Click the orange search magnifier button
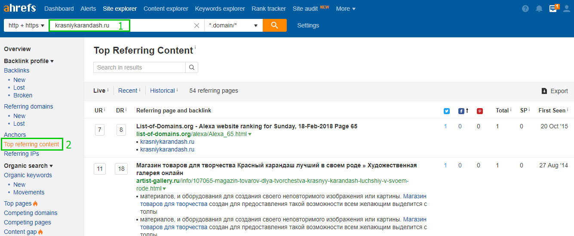The width and height of the screenshot is (574, 236). [275, 25]
